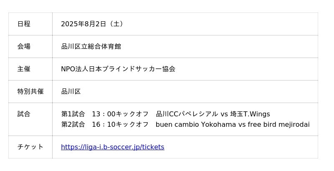The image size is (334, 171).
Task: Click the date text 2025年8月2日（土）
Action: [92, 24]
